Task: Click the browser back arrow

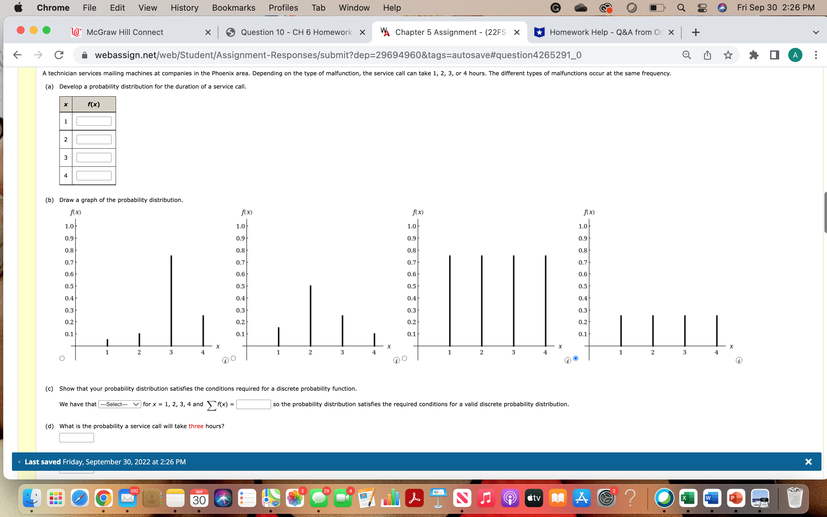Action: pyautogui.click(x=17, y=55)
